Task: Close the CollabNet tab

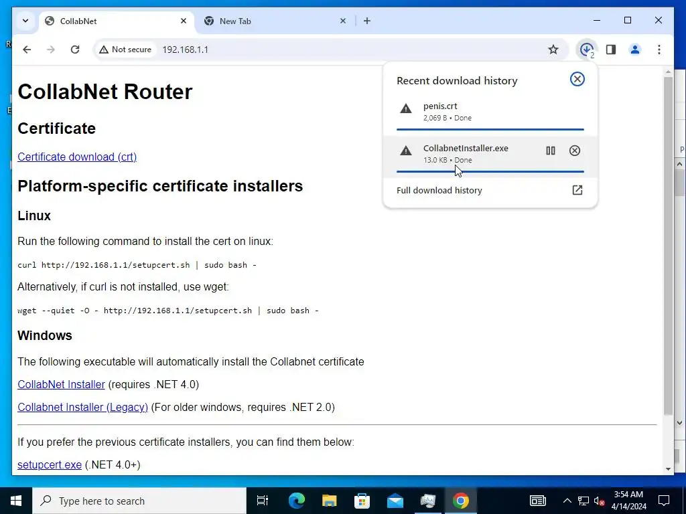Action: click(x=184, y=21)
